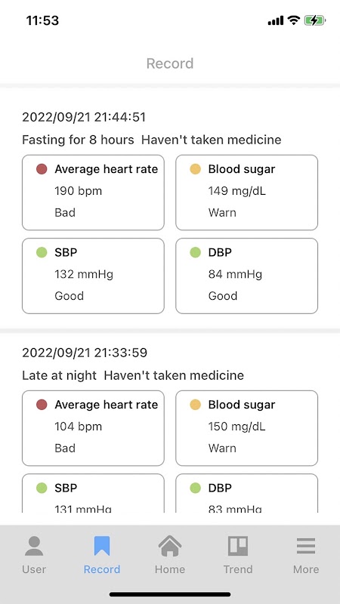
Task: Select the 149 mg/dL Blood sugar card
Action: pos(247,193)
